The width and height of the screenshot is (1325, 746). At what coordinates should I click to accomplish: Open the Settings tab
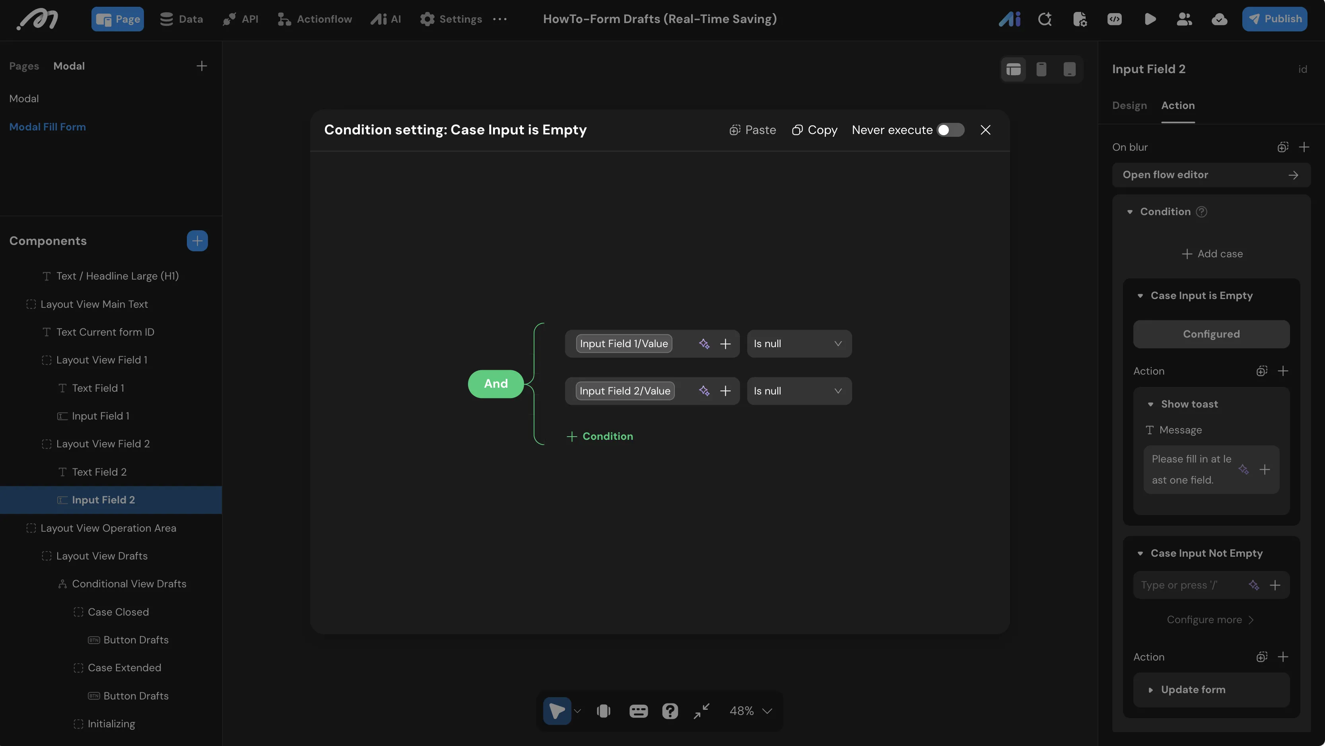pyautogui.click(x=451, y=19)
